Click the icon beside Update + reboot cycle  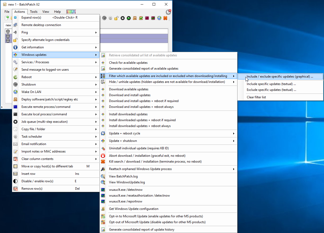click(x=103, y=133)
